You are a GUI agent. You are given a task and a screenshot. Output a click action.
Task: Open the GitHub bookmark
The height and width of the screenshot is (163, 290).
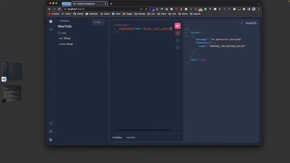[78, 14]
